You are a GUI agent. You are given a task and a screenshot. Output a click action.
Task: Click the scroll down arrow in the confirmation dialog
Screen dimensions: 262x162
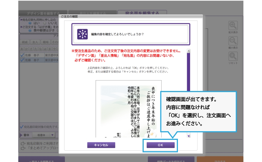188,136
